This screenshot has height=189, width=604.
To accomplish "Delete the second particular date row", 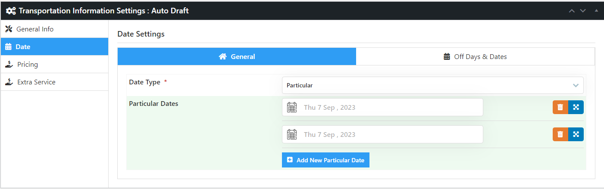I will click(560, 134).
